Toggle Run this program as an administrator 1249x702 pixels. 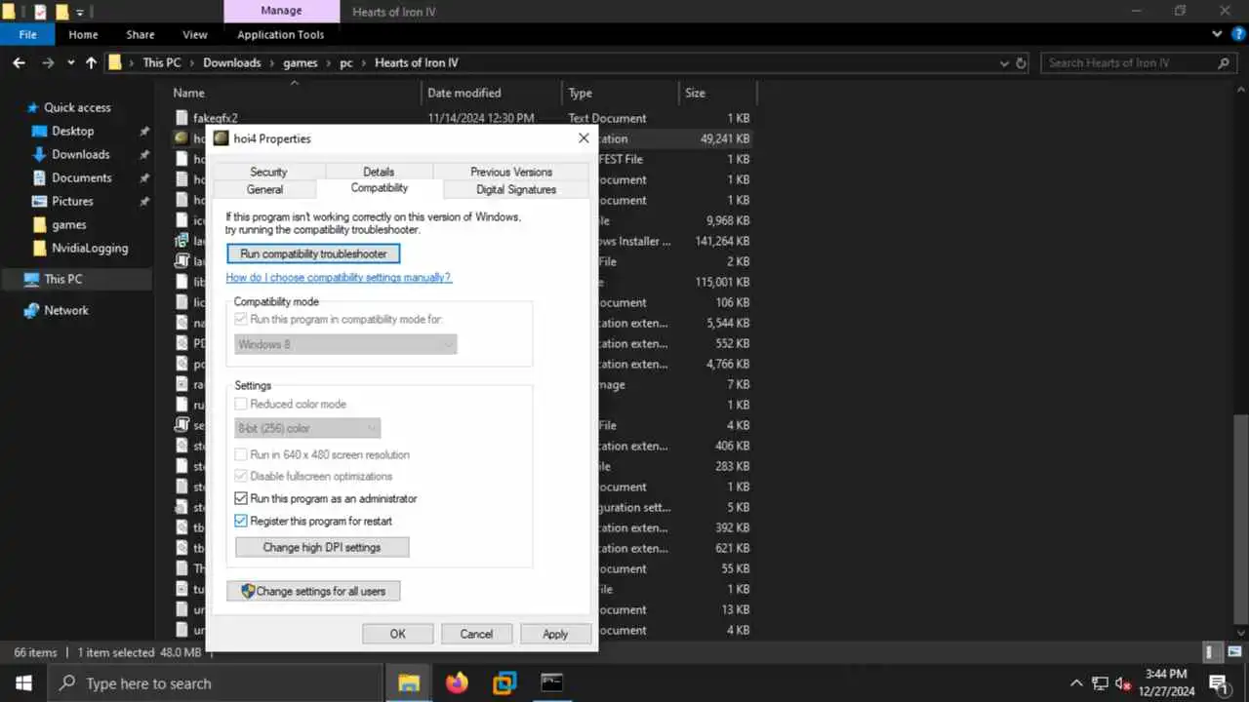(x=241, y=498)
